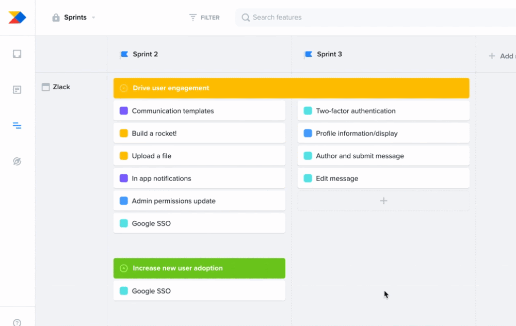This screenshot has width=516, height=326.
Task: Click the Productboard logo icon
Action: [17, 18]
